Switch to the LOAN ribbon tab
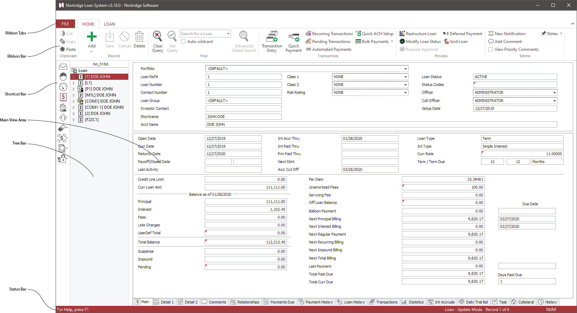The width and height of the screenshot is (577, 313). point(110,24)
